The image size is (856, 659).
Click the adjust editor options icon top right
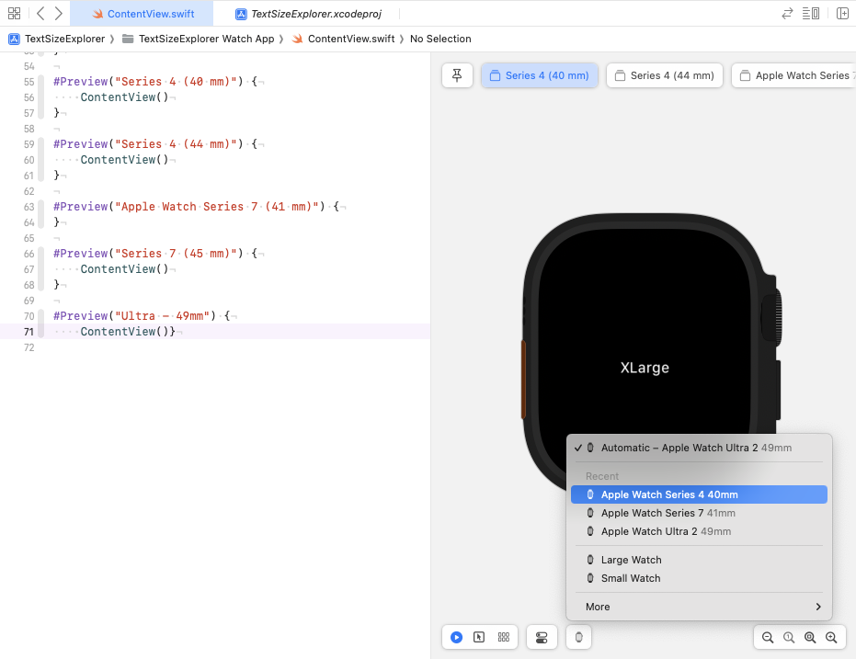810,13
